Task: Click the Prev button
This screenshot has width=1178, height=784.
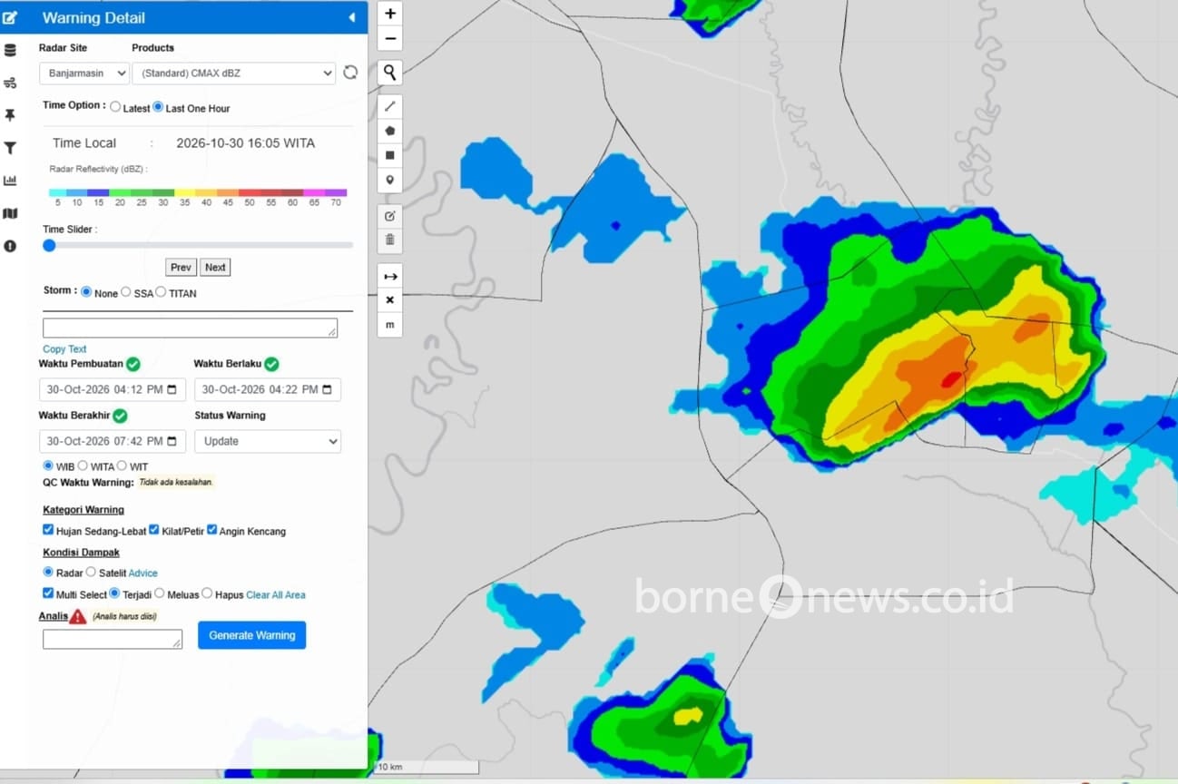Action: pyautogui.click(x=181, y=267)
